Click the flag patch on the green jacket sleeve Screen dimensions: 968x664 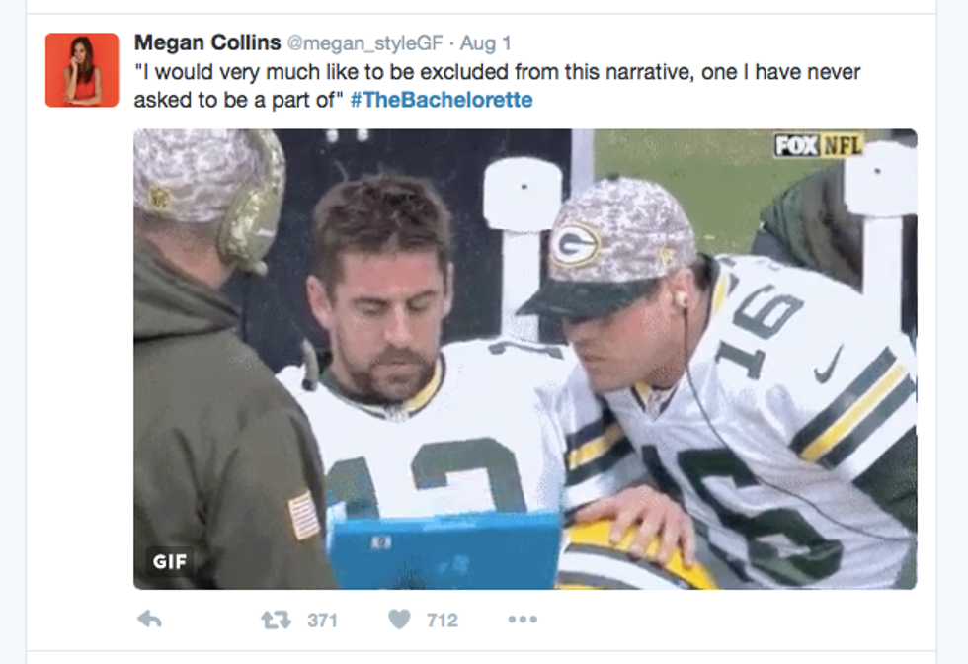click(304, 515)
